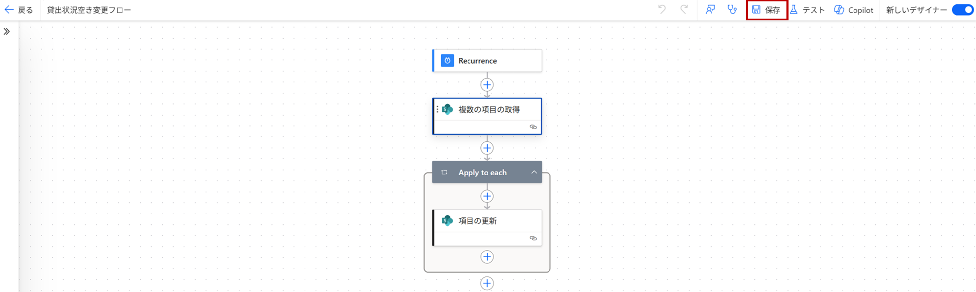This screenshot has height=292, width=976.
Task: Click the Recurrence clock icon
Action: coord(447,60)
